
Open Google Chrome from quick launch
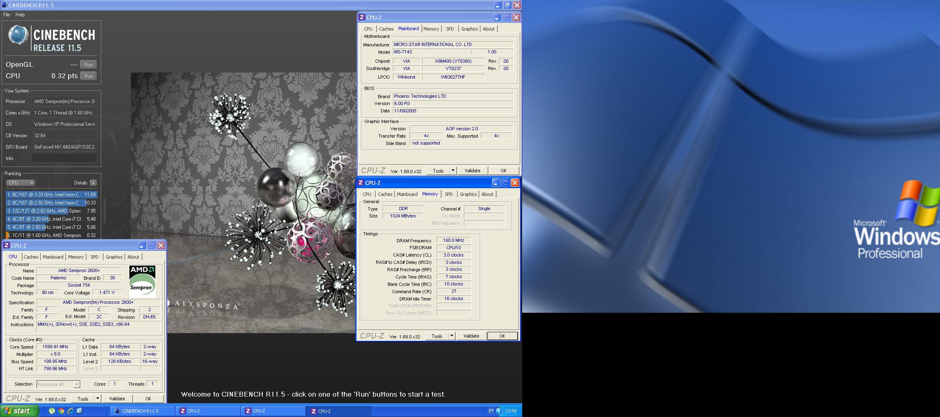61,411
